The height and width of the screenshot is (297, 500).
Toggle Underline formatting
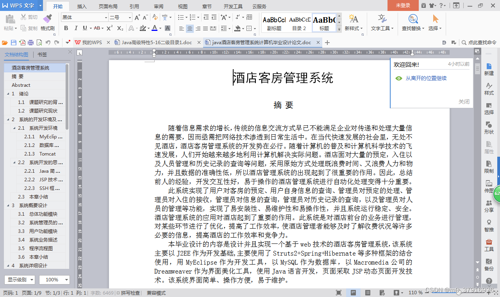click(84, 28)
